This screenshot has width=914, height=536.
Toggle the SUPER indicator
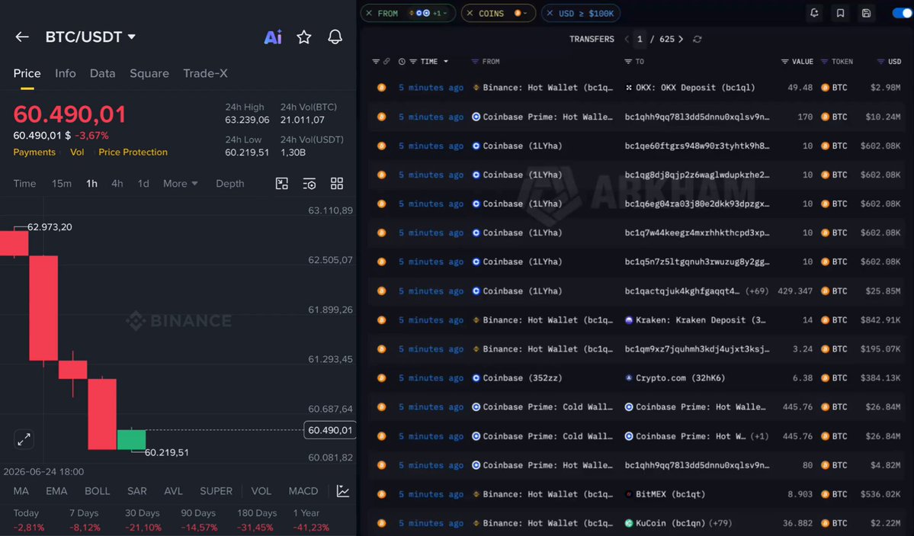tap(216, 491)
